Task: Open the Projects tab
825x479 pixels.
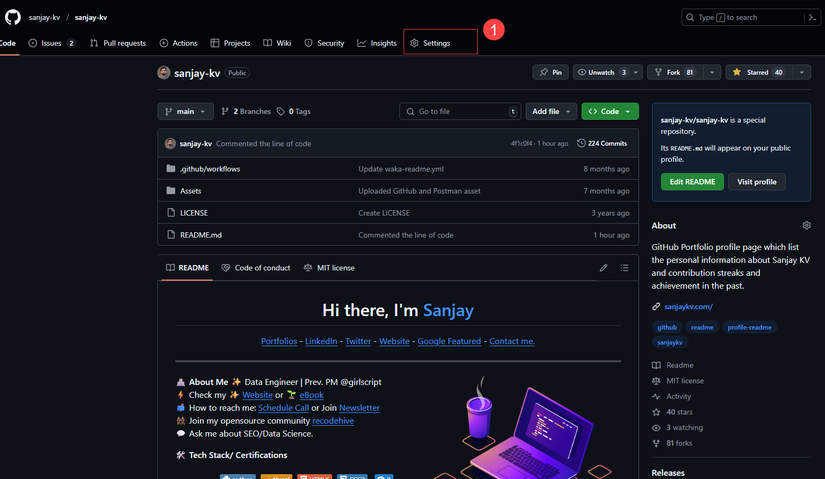Action: [231, 43]
